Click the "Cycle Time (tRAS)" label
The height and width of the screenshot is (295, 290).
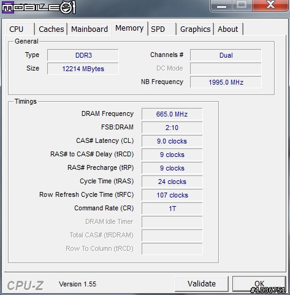tap(107, 181)
